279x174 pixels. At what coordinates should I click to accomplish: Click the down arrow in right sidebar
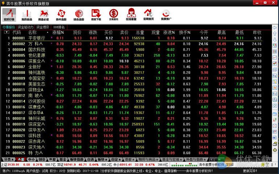(x=275, y=39)
